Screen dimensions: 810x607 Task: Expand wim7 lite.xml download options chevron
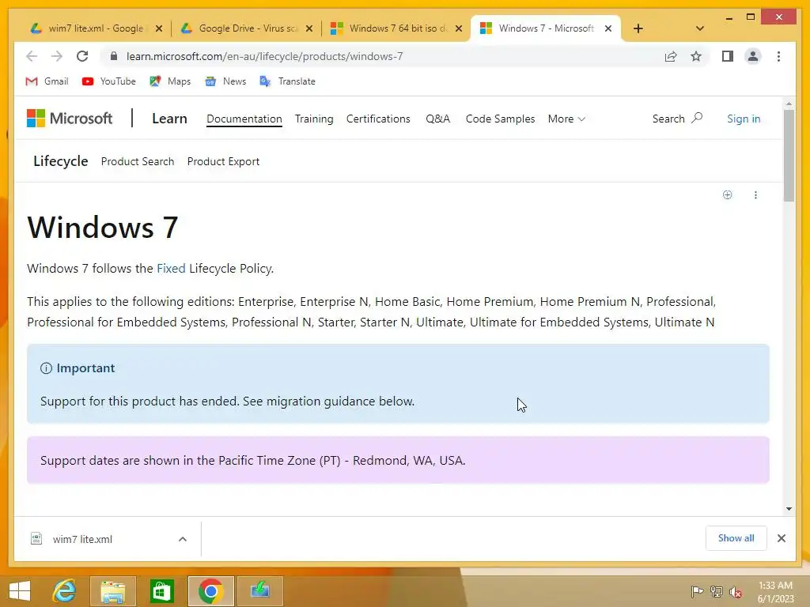(x=183, y=539)
